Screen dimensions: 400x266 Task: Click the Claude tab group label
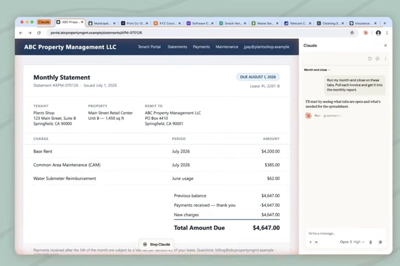click(x=44, y=22)
